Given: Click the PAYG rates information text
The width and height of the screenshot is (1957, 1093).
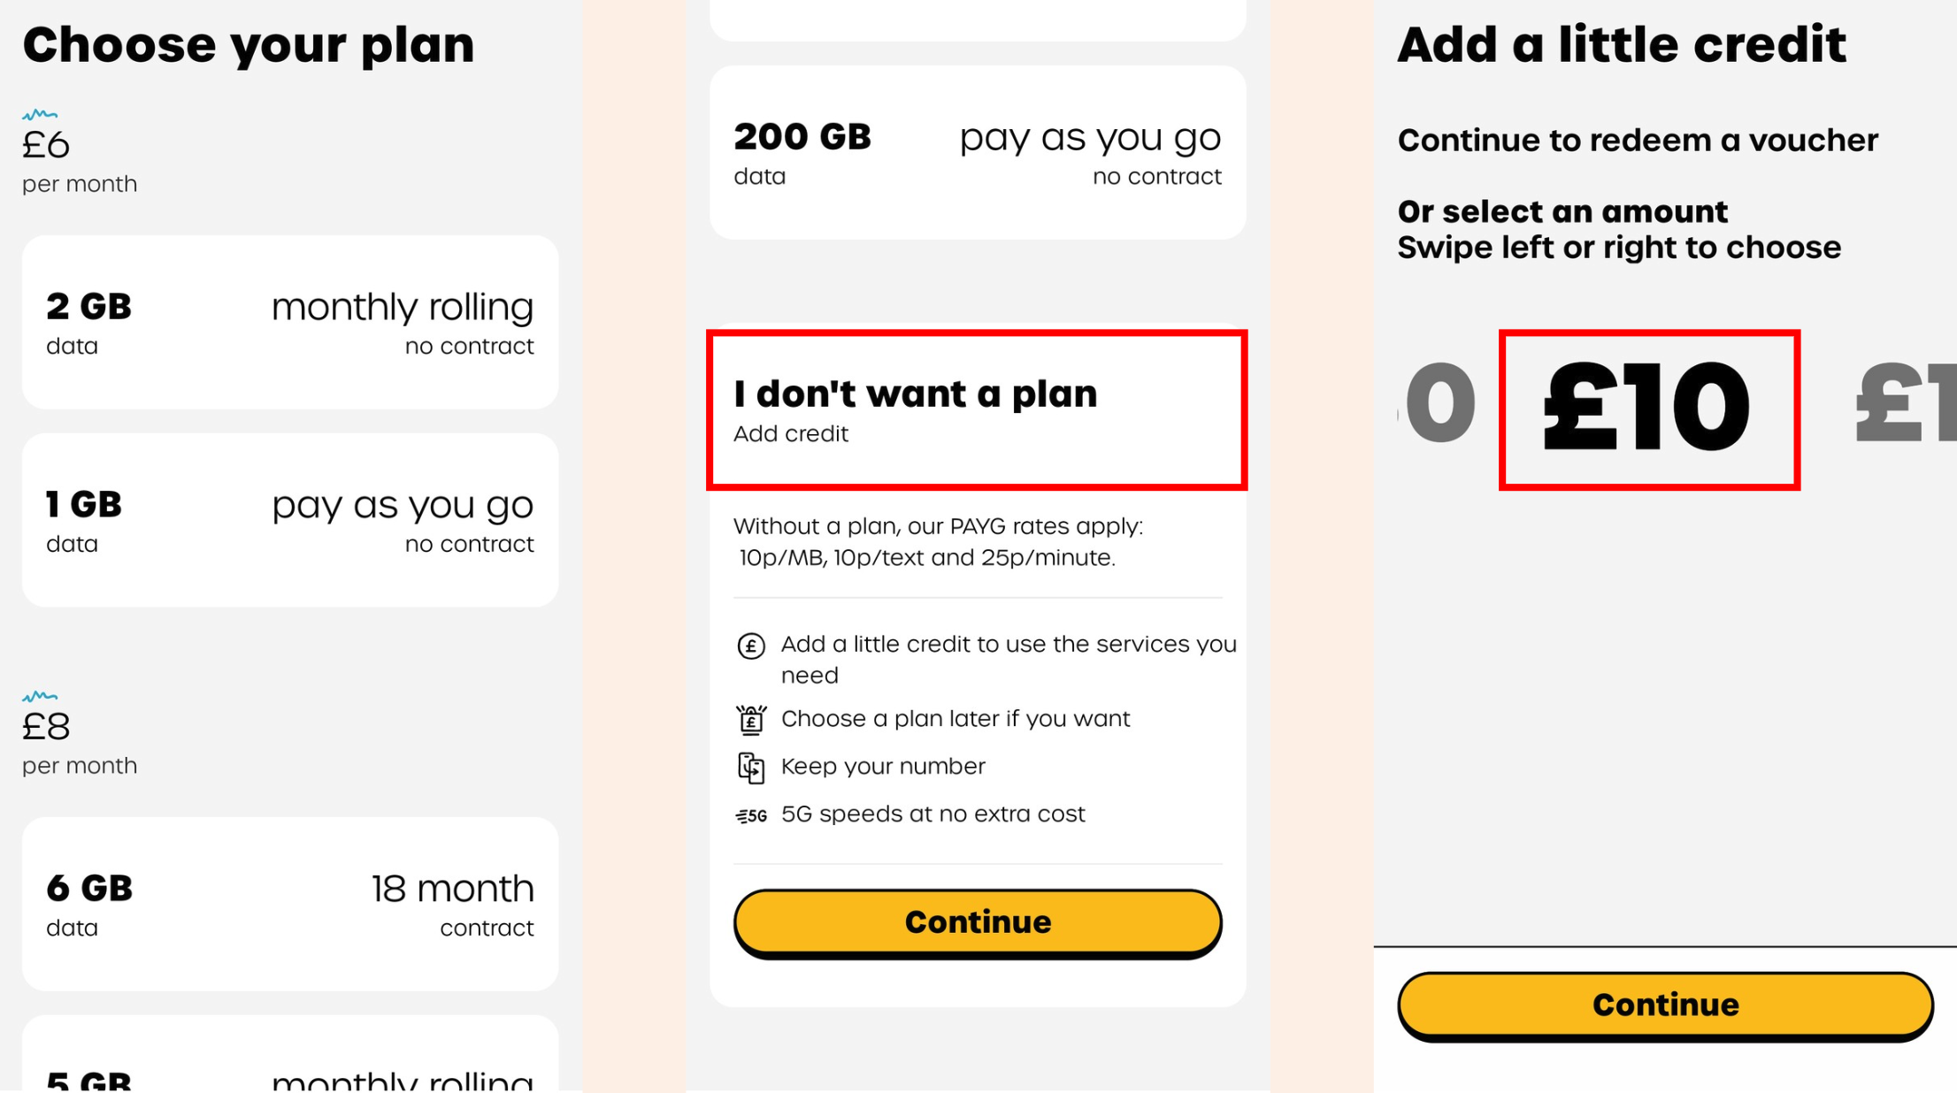Looking at the screenshot, I should tap(939, 542).
